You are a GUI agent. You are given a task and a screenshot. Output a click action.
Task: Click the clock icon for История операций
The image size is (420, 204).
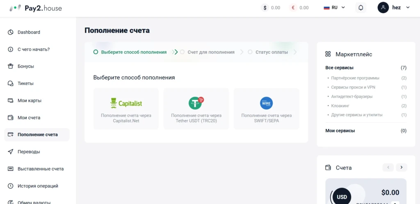point(10,186)
